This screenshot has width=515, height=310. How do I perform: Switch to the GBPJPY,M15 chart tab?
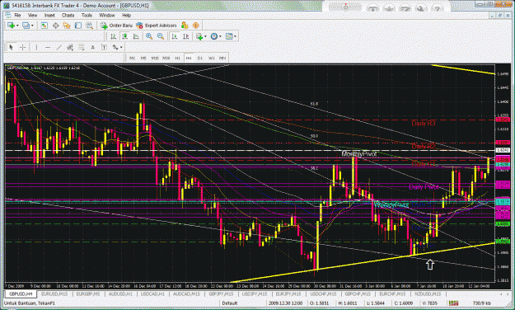221,294
